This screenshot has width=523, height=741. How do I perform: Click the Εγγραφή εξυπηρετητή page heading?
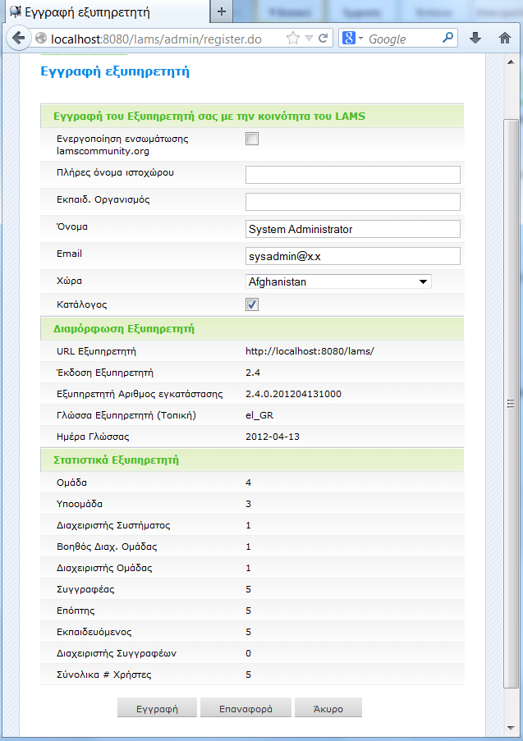[115, 71]
